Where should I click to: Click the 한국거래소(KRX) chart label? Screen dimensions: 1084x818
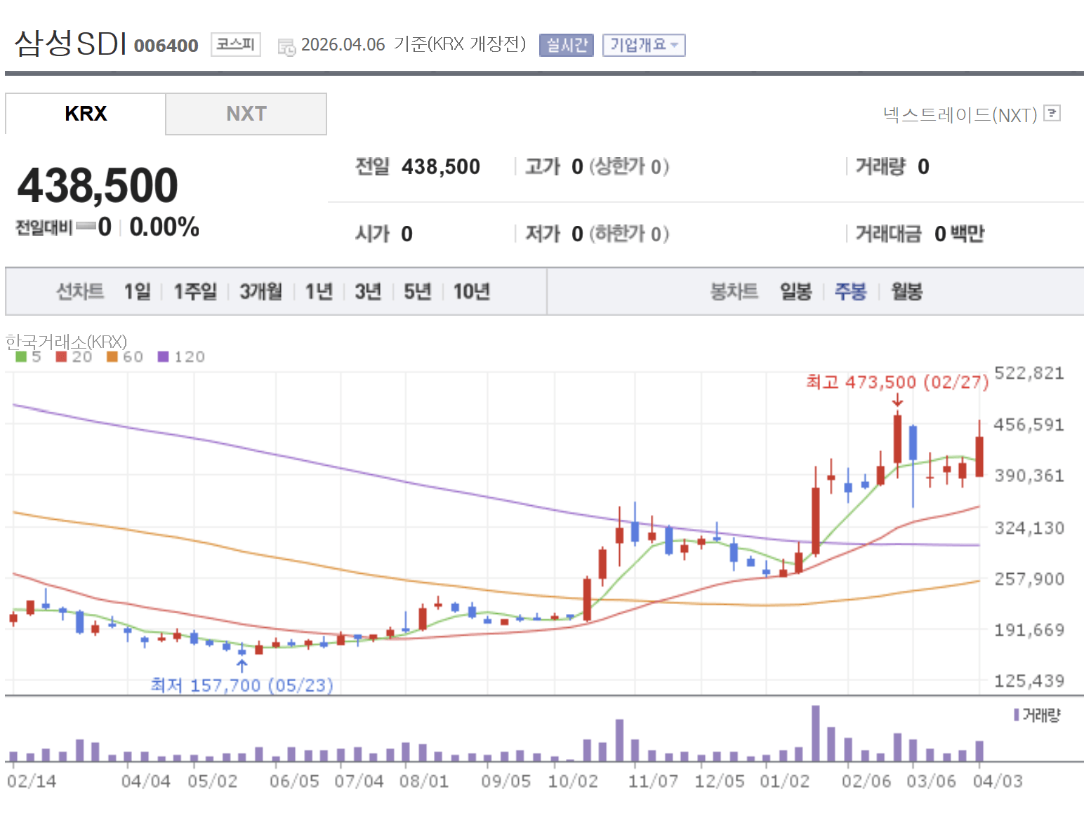coord(66,342)
